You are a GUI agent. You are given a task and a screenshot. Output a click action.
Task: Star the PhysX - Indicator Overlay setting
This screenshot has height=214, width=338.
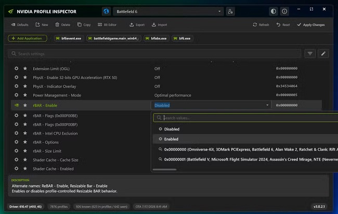pyautogui.click(x=25, y=86)
